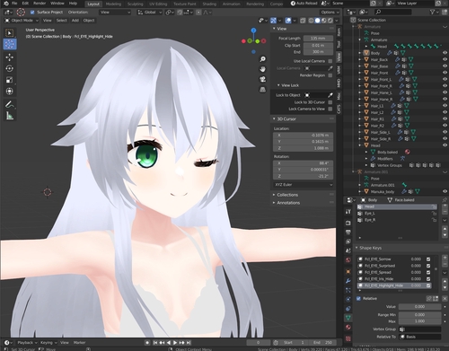Open Object Data properties green triangle tab
The image size is (449, 351).
[x=348, y=318]
